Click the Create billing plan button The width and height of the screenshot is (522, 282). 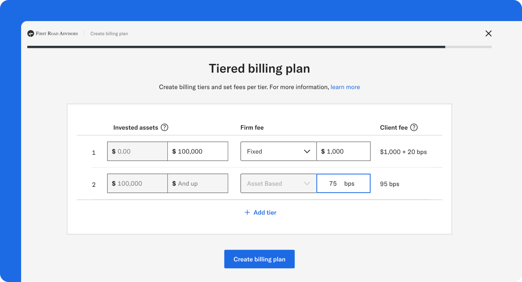coord(260,259)
